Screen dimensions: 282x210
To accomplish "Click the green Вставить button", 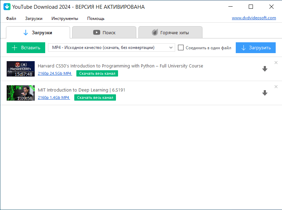I will (26, 48).
